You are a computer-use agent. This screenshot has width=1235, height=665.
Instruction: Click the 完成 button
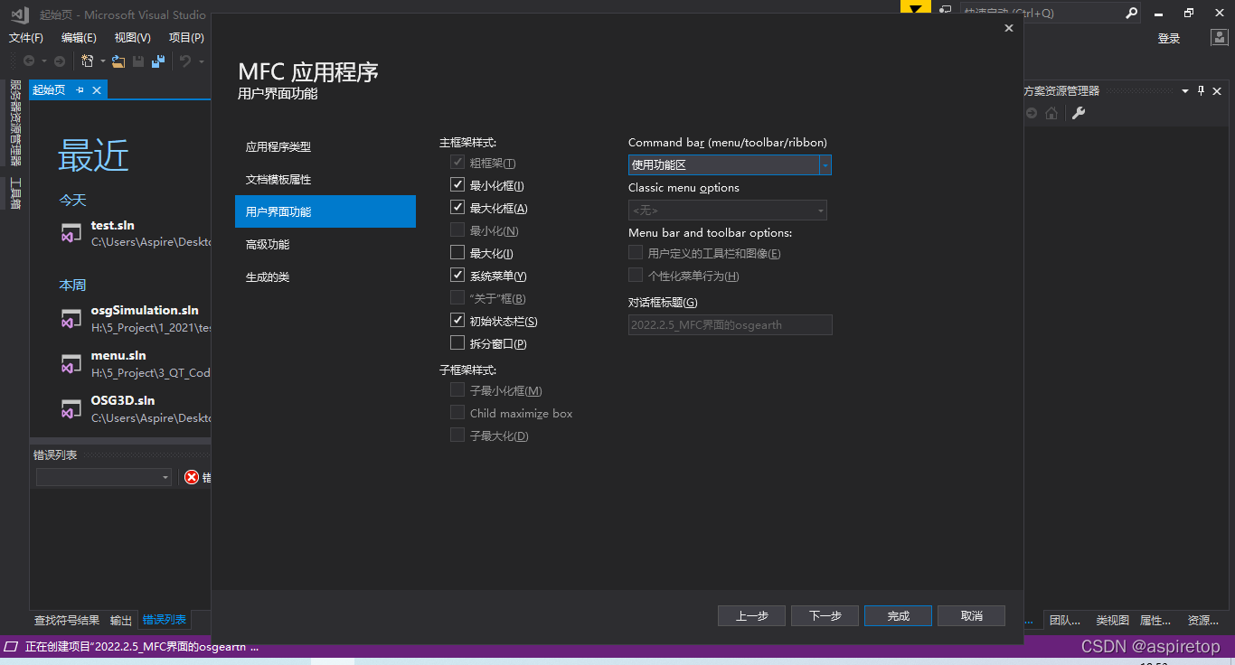(x=898, y=615)
